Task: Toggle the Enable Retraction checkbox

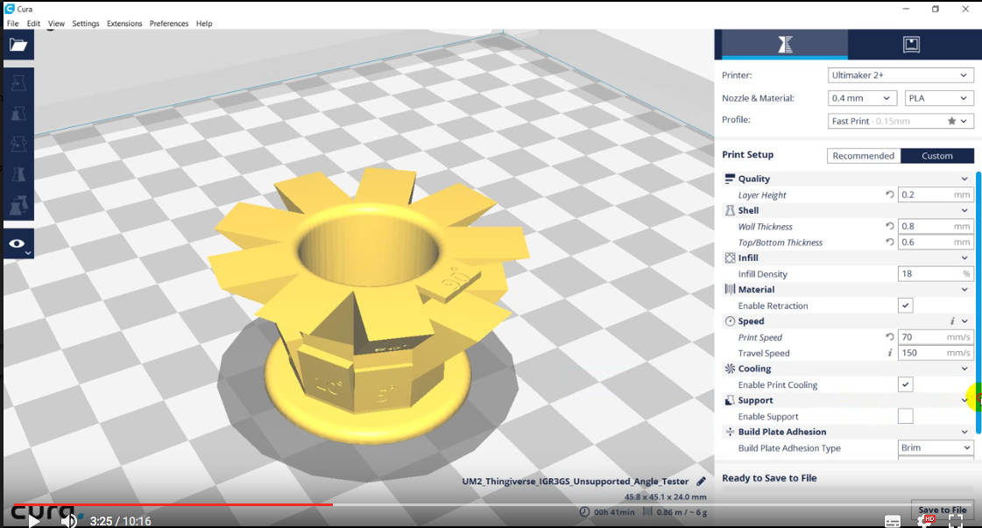Action: pos(905,305)
